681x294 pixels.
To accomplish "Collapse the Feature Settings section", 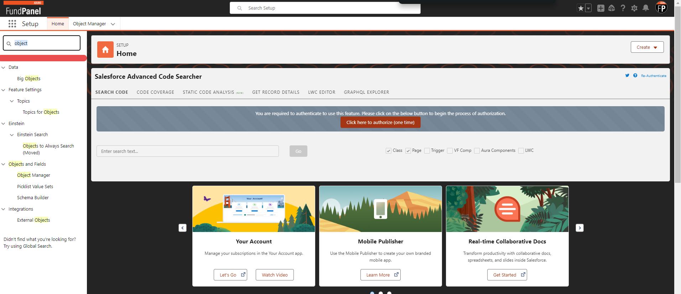I will (x=4, y=90).
